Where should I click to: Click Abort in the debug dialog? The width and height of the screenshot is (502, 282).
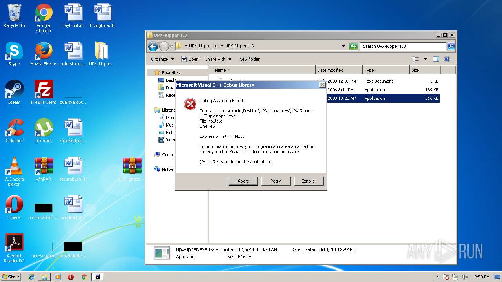pyautogui.click(x=243, y=181)
